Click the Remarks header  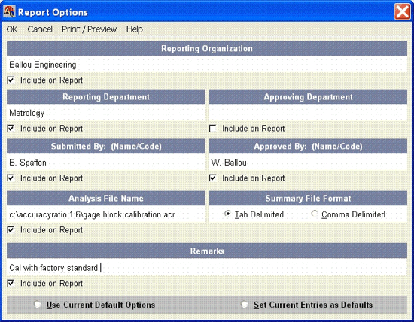[207, 251]
